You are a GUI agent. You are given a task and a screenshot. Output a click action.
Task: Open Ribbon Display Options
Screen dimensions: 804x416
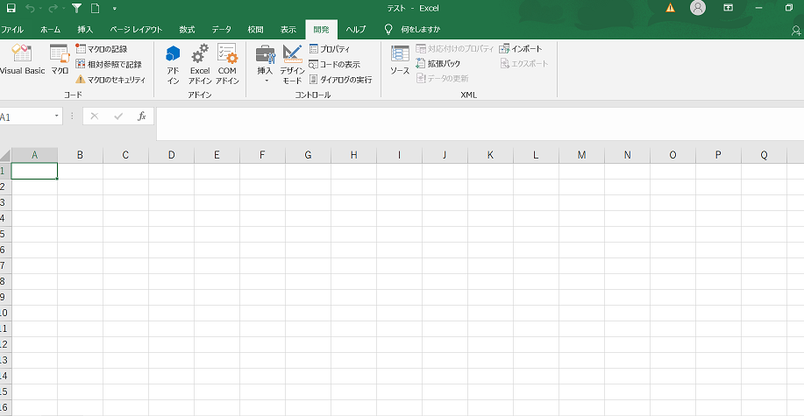pyautogui.click(x=728, y=8)
